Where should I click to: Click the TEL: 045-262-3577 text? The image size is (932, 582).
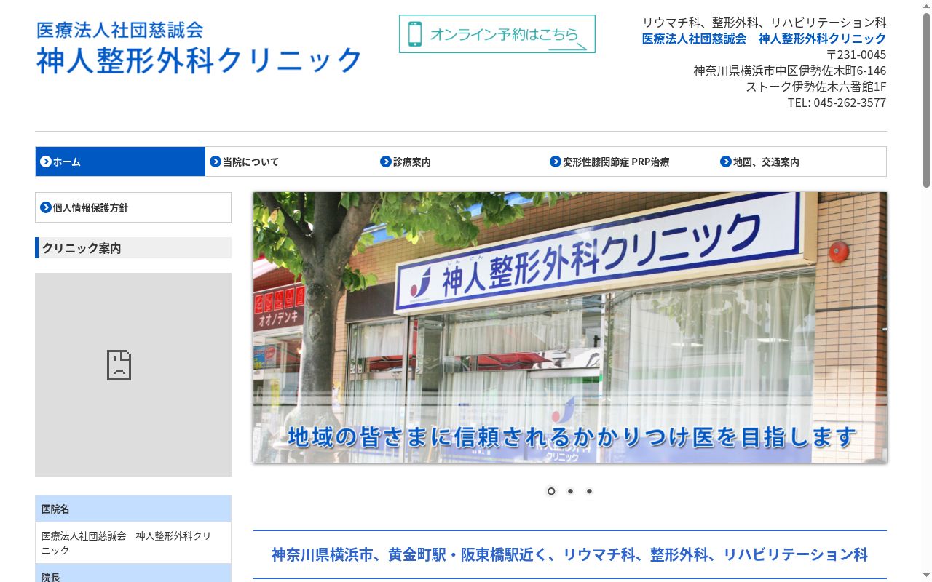[x=837, y=103]
